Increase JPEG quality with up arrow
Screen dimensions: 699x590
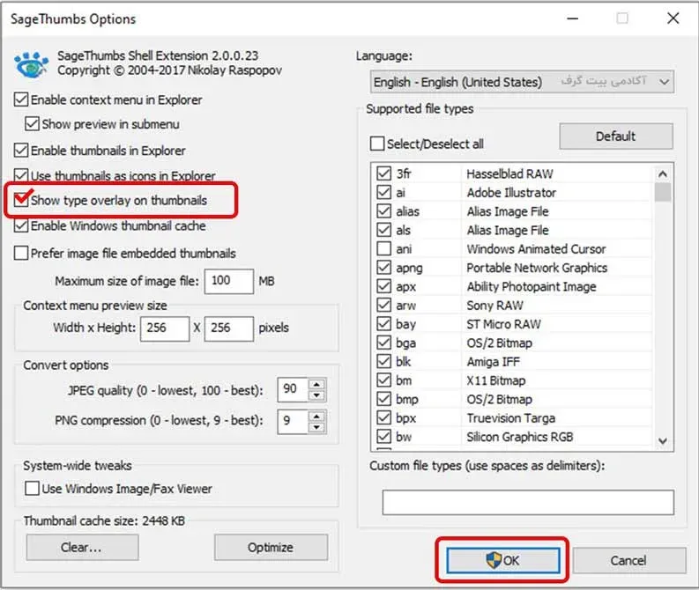(x=316, y=384)
